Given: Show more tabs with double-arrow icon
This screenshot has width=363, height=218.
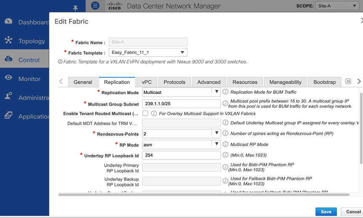Looking at the screenshot, I should click(x=348, y=82).
